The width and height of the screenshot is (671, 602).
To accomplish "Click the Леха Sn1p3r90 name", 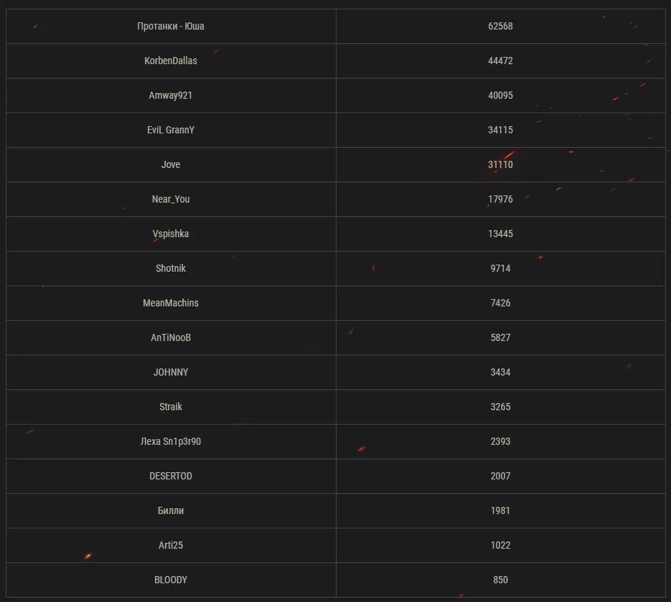I will 171,441.
